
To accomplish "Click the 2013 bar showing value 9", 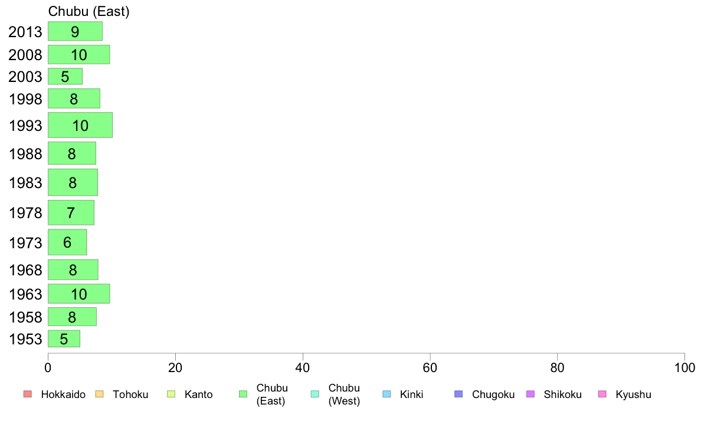I will tap(75, 31).
